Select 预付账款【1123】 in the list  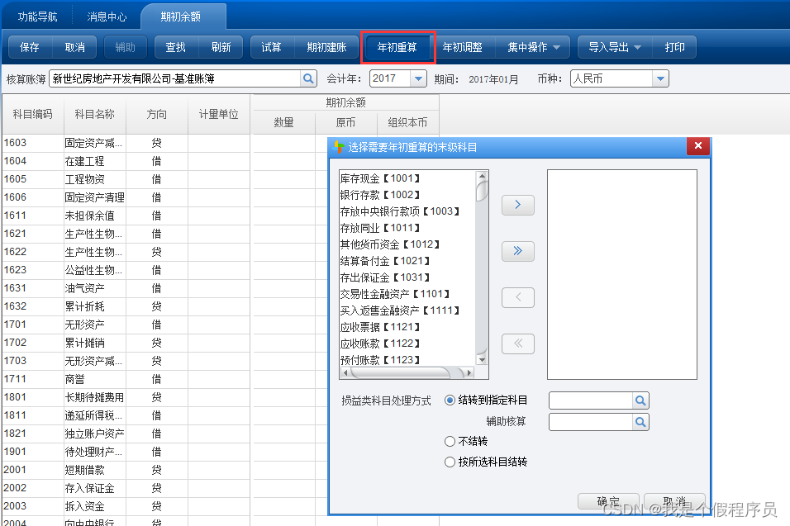pos(380,360)
